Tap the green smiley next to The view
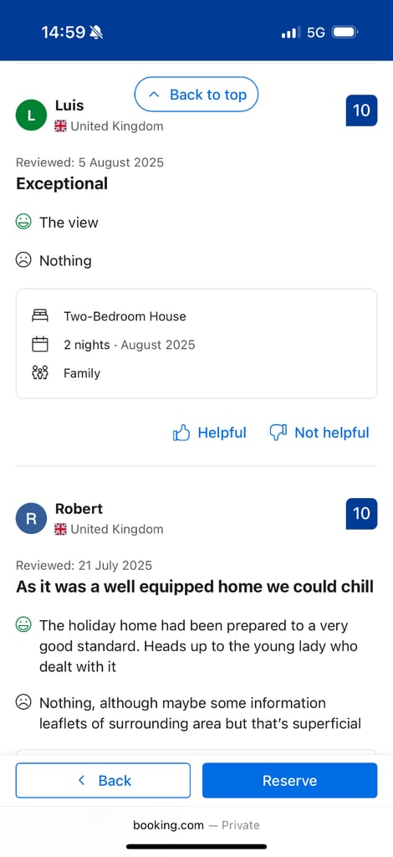The image size is (393, 857). pos(23,222)
